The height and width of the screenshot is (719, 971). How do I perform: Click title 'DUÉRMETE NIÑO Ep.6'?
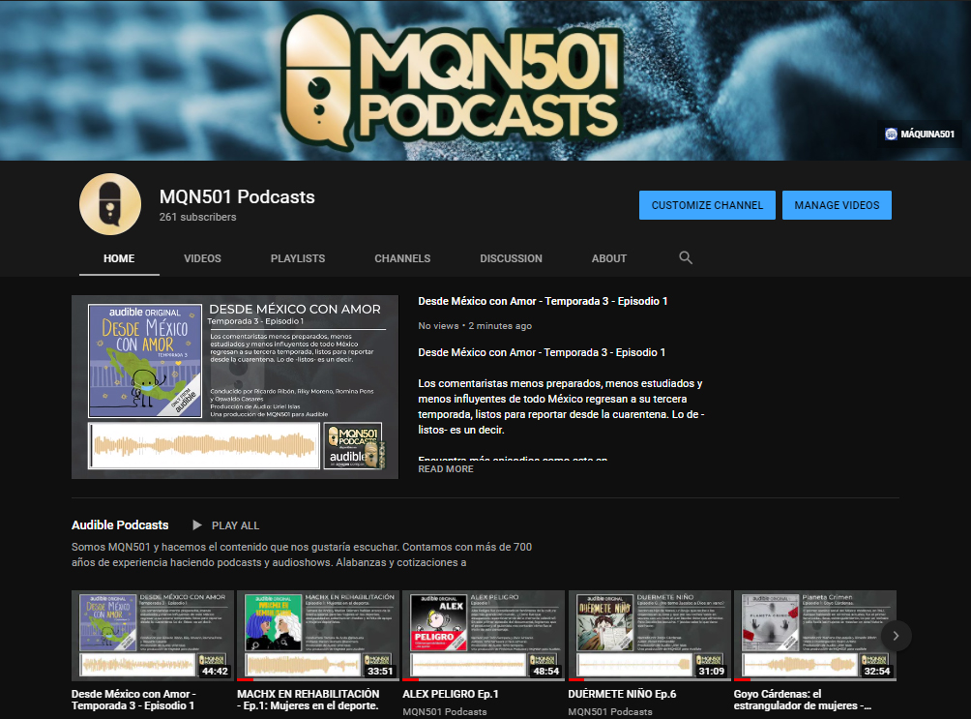tap(623, 694)
